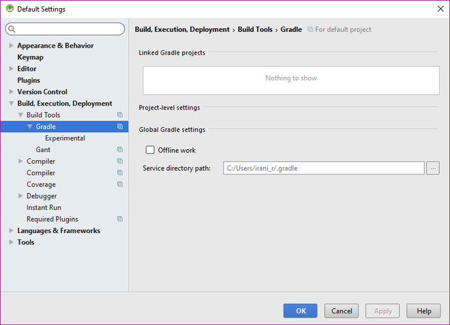Click the Linked Gradle projects empty list
The width and height of the screenshot is (450, 325).
click(x=291, y=80)
